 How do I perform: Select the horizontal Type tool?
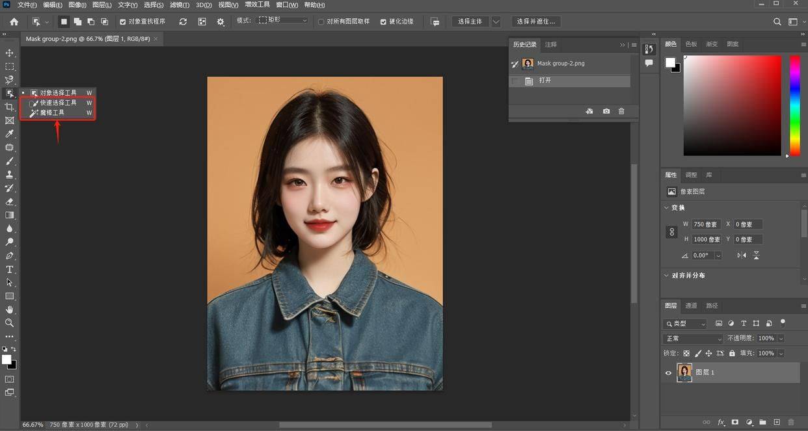pyautogui.click(x=10, y=269)
